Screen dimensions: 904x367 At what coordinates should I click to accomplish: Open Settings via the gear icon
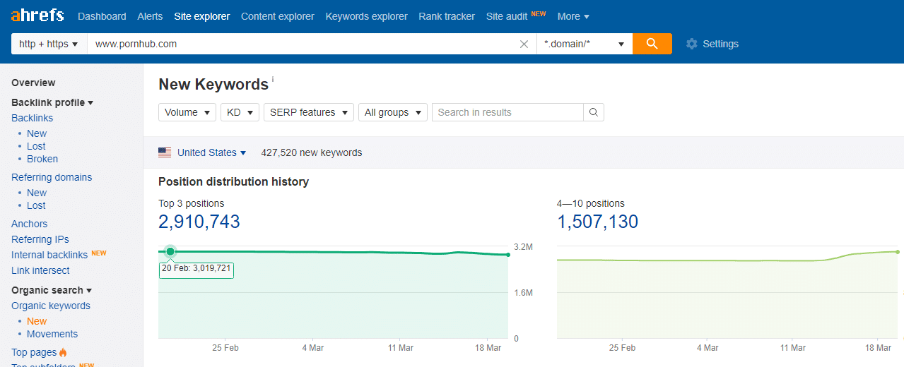(x=691, y=44)
